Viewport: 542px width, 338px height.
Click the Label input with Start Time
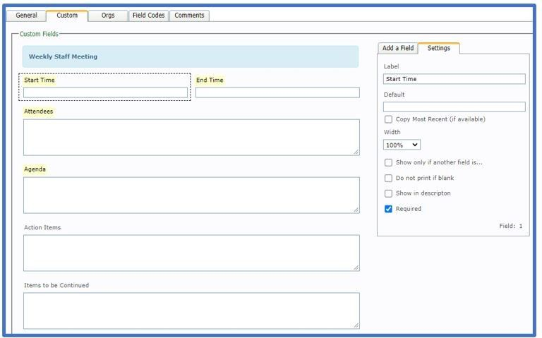point(454,79)
